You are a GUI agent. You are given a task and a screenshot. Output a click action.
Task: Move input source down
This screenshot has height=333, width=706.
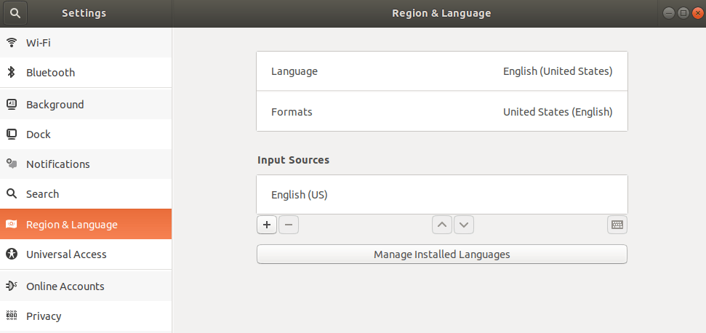click(464, 225)
